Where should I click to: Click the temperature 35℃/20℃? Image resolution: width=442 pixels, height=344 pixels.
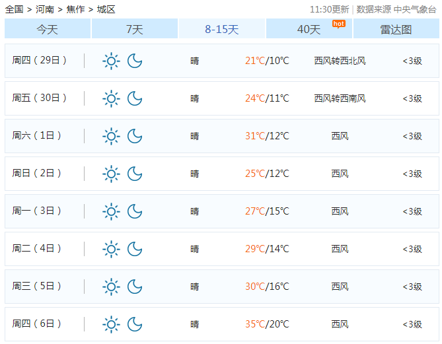point(267,325)
